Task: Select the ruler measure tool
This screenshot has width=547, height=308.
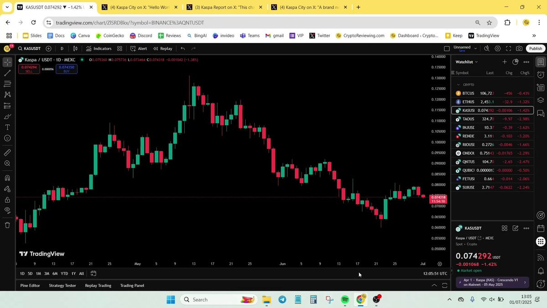Action: pyautogui.click(x=7, y=152)
